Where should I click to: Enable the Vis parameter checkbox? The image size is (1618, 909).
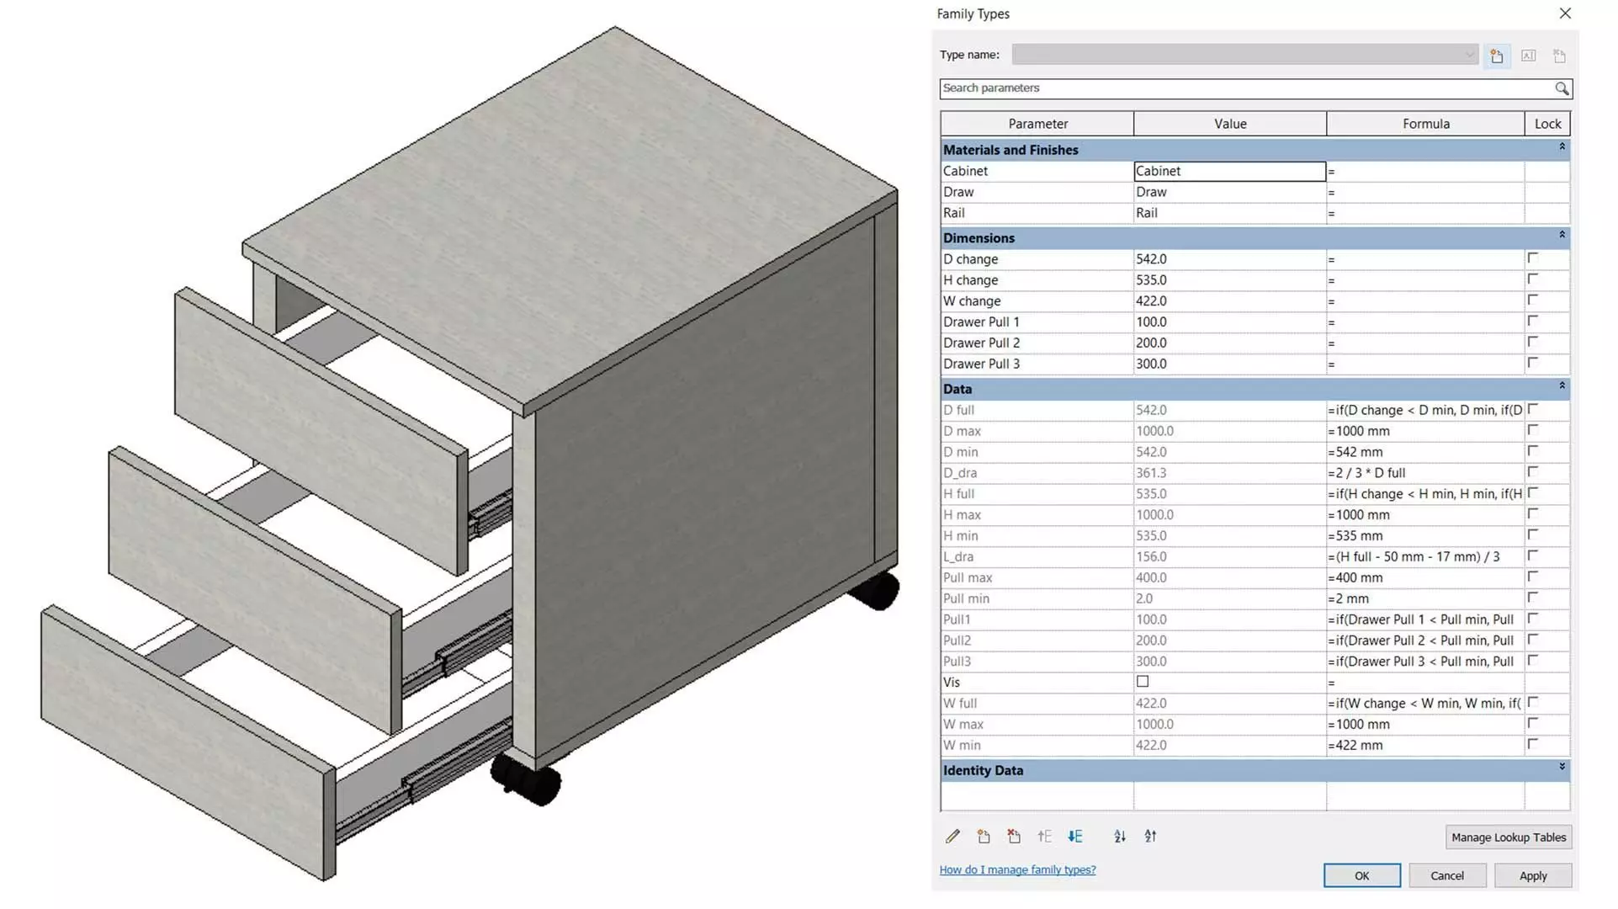point(1143,682)
